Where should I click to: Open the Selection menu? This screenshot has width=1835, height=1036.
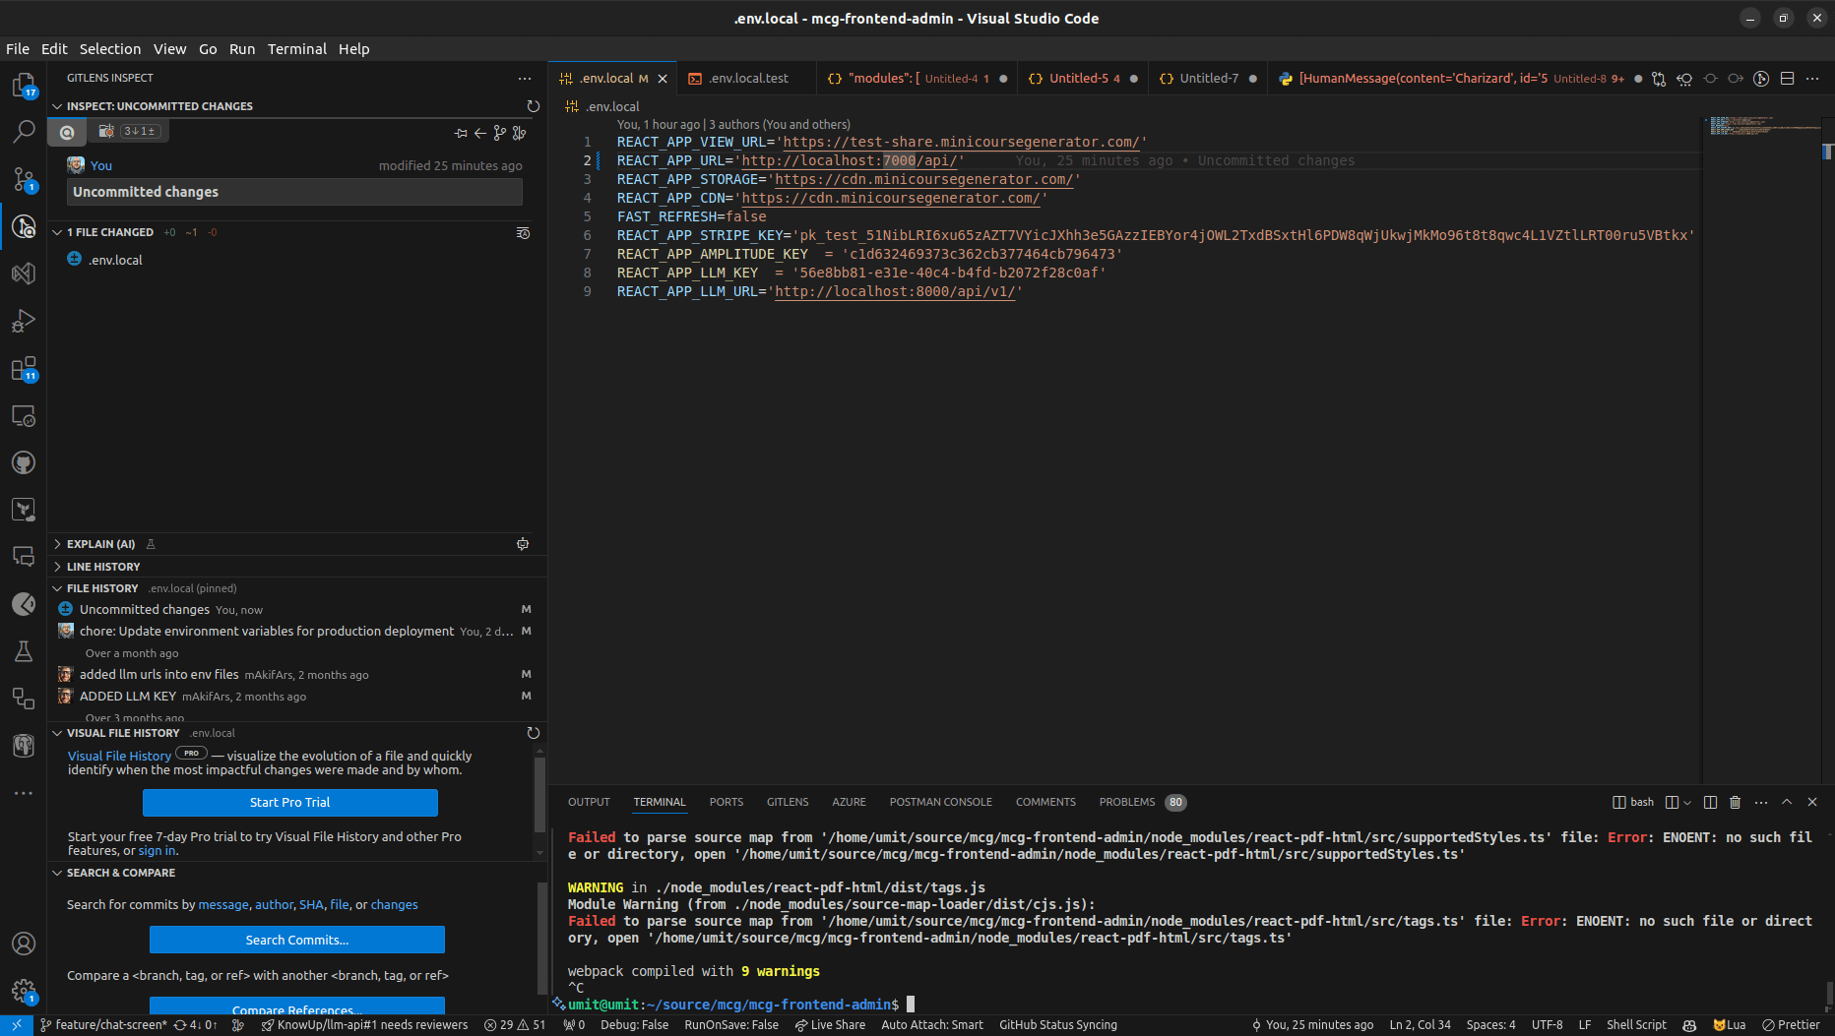(110, 49)
